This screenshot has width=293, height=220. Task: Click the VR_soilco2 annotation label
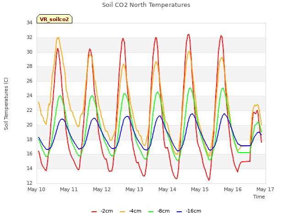click(x=54, y=19)
